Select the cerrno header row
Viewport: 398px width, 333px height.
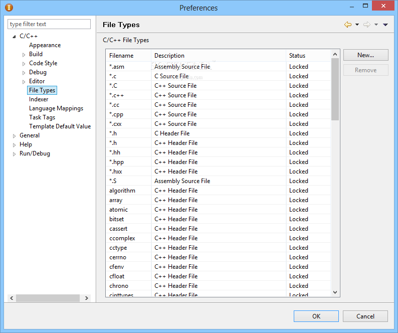pos(218,257)
